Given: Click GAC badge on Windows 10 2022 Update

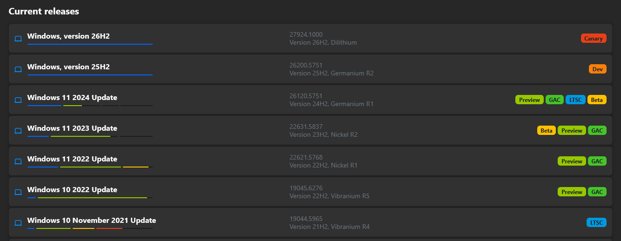Looking at the screenshot, I should 597,192.
